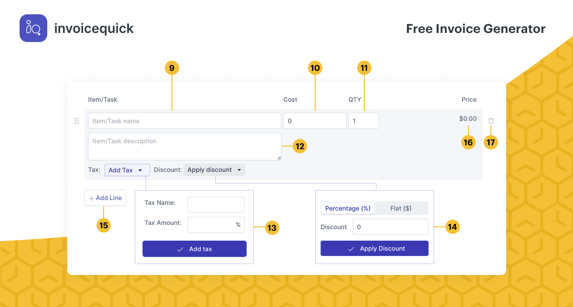The width and height of the screenshot is (573, 307).
Task: Select the Percentage (%) tab
Action: (348, 208)
